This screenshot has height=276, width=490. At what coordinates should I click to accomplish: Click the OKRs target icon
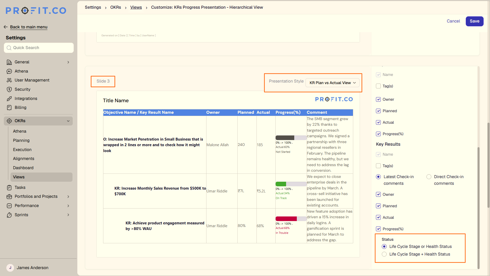(x=9, y=121)
